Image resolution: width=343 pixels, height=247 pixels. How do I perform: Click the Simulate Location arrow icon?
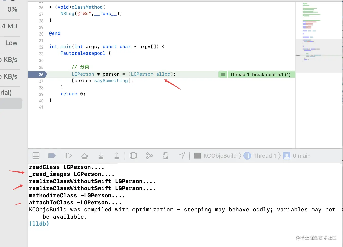pos(182,156)
